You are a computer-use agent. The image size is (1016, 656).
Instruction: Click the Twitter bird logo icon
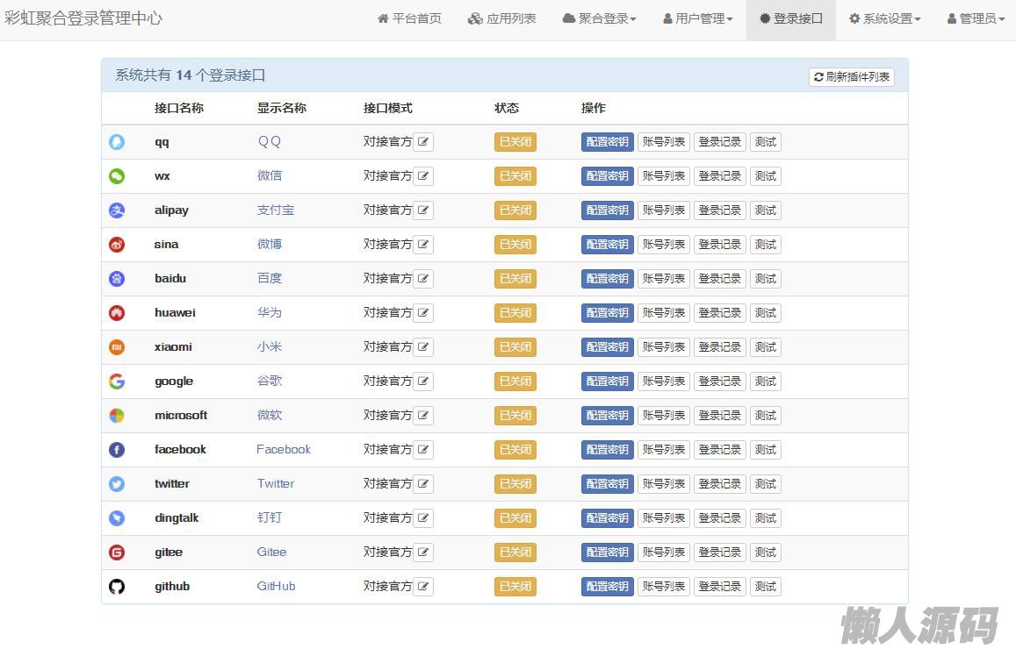pos(117,484)
